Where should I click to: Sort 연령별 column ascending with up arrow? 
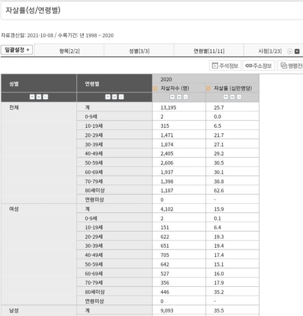tap(108, 97)
